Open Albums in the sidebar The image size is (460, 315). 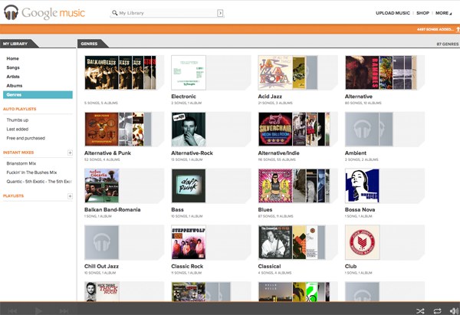click(15, 86)
